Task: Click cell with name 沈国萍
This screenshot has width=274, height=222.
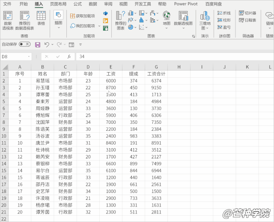Action: coord(42,122)
